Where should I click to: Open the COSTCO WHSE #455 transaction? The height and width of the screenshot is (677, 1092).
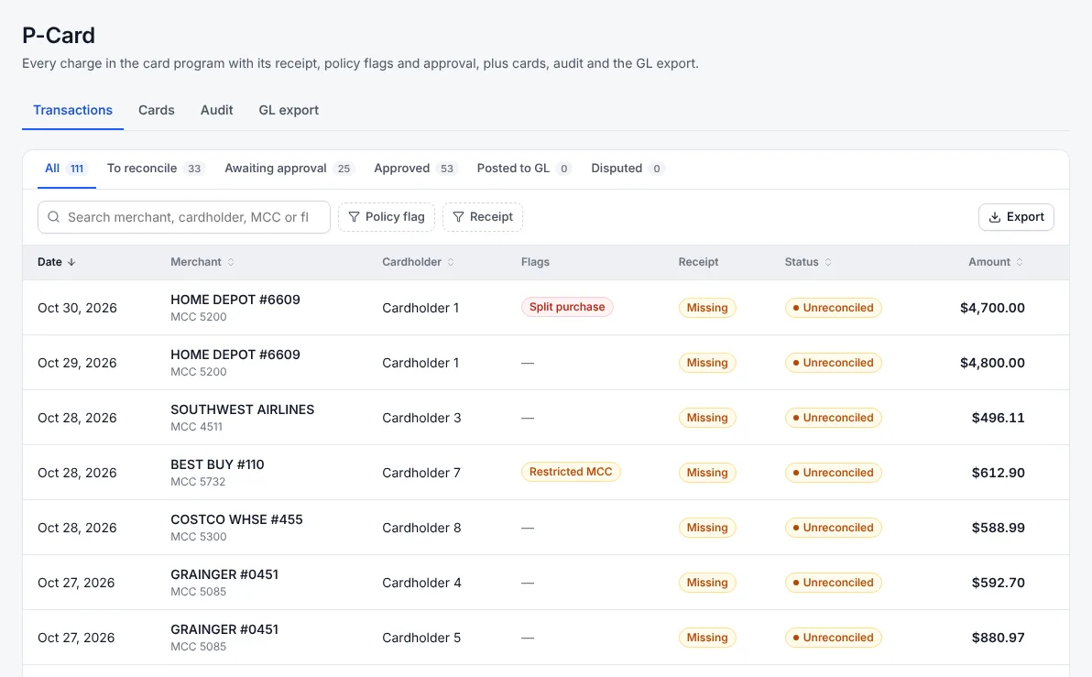pos(236,519)
